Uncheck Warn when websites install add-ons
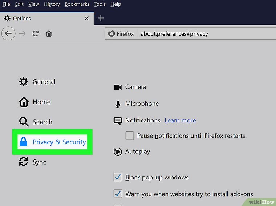The height and width of the screenshot is (206, 276). coord(118,194)
